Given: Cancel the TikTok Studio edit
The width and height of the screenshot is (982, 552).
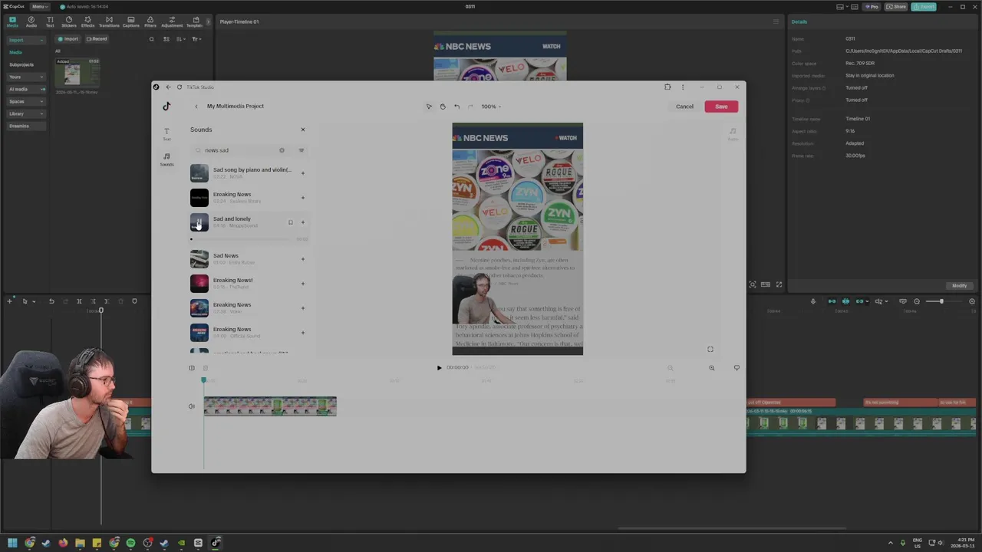Looking at the screenshot, I should click(x=684, y=107).
